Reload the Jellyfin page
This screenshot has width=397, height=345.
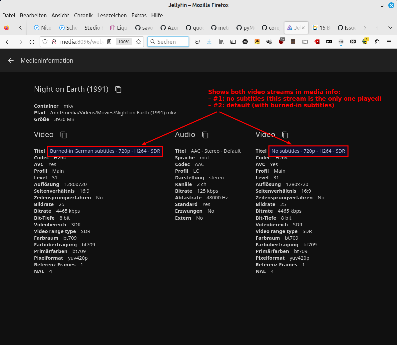pos(32,42)
